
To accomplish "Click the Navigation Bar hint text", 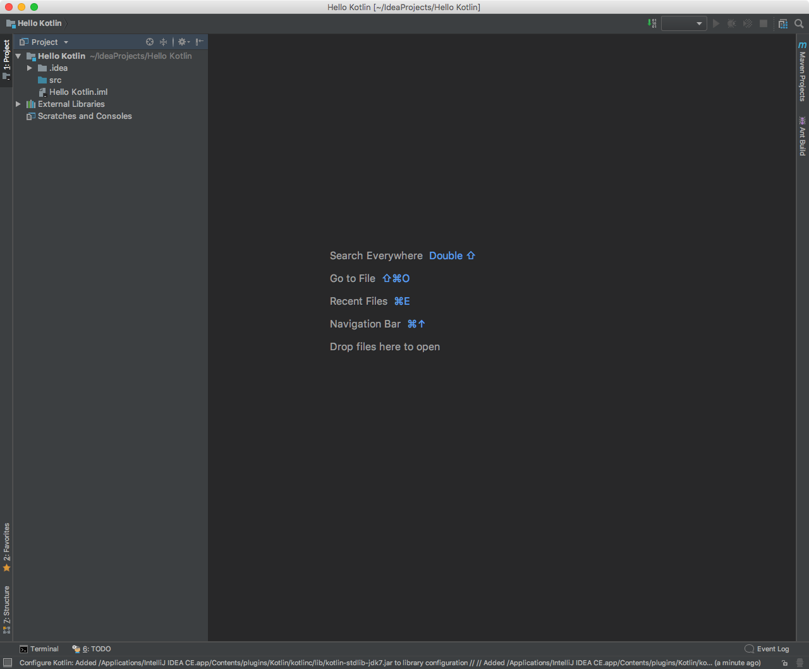I will [x=365, y=324].
